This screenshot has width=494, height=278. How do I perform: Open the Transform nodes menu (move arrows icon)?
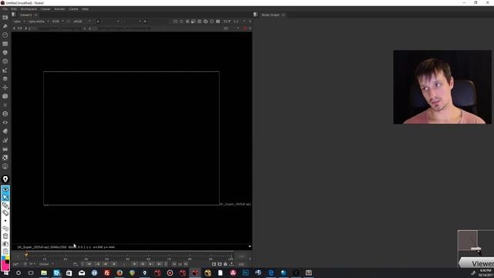click(5, 87)
